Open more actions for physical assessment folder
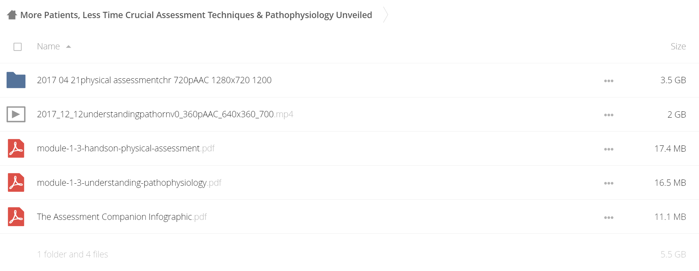This screenshot has width=699, height=271. tap(608, 81)
